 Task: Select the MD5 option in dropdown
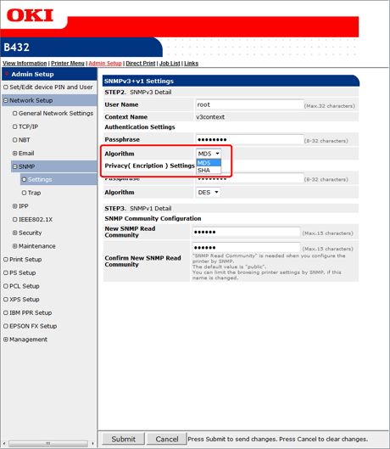209,163
